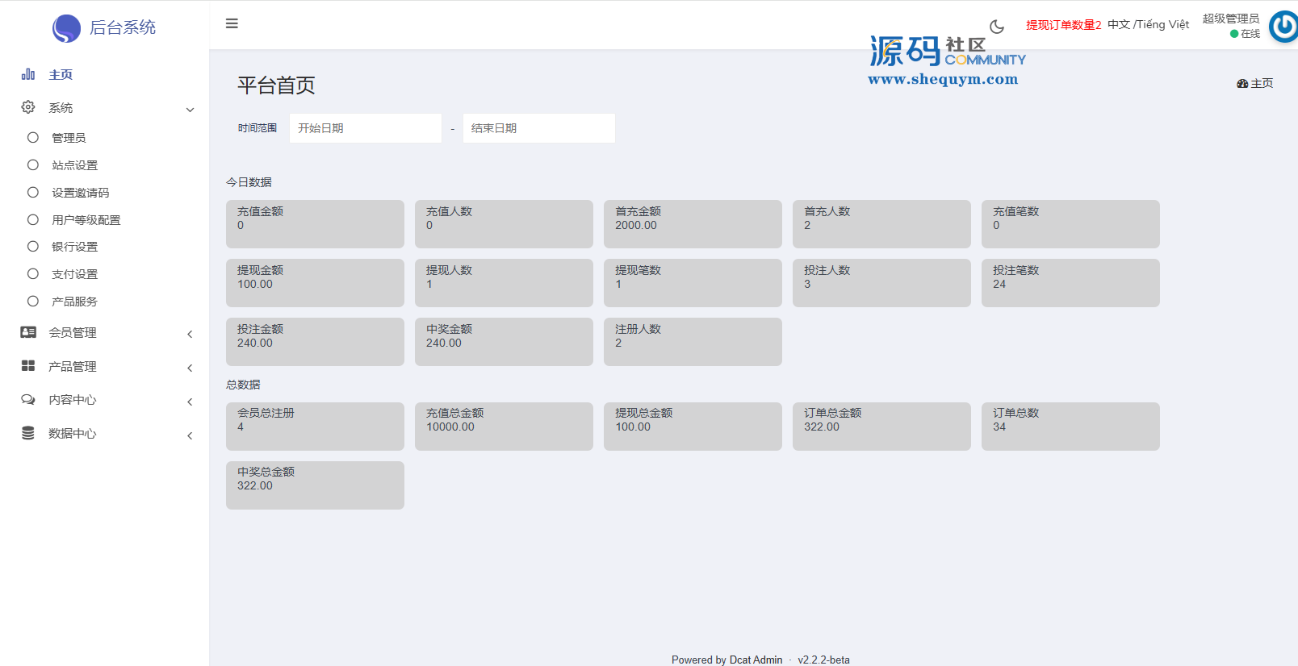1298x666 pixels.
Task: Click the 充值笔数 card
Action: point(1070,224)
